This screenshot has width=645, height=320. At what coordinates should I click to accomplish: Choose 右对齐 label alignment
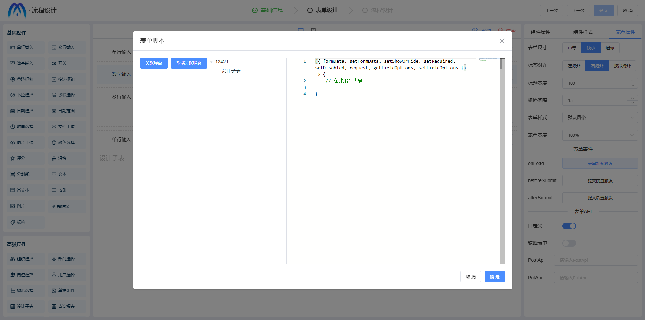click(x=597, y=66)
